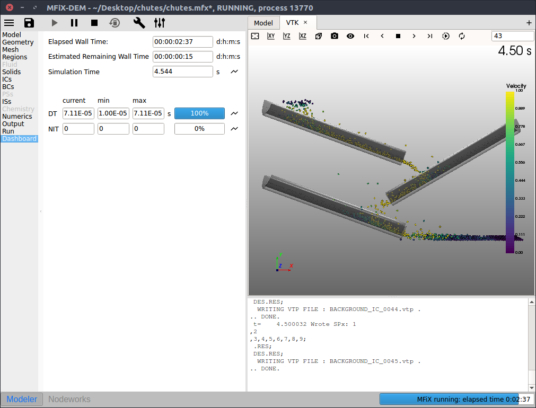
Task: Show the Simulation Time trend plot
Action: pyautogui.click(x=234, y=72)
